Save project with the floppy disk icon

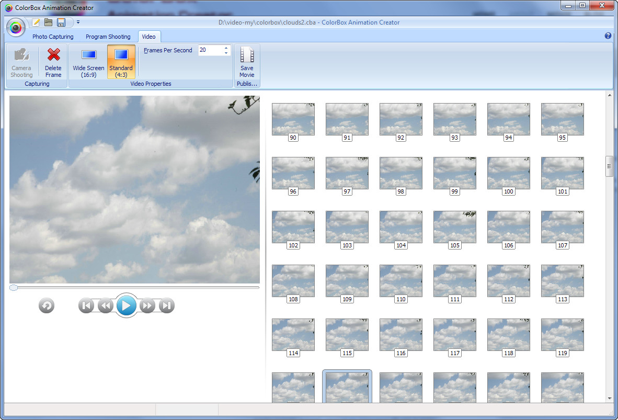point(61,22)
